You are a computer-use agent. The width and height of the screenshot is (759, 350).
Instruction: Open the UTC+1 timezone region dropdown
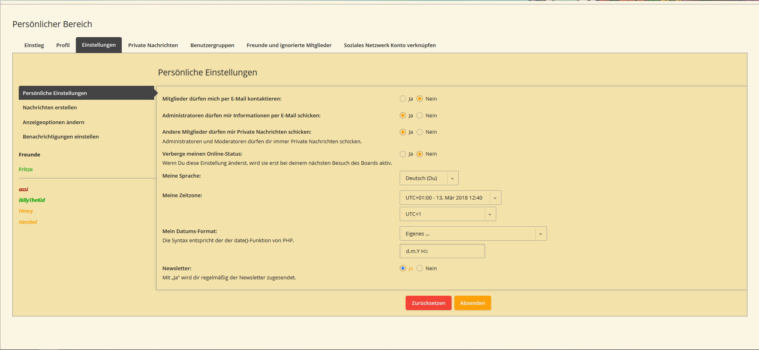448,214
